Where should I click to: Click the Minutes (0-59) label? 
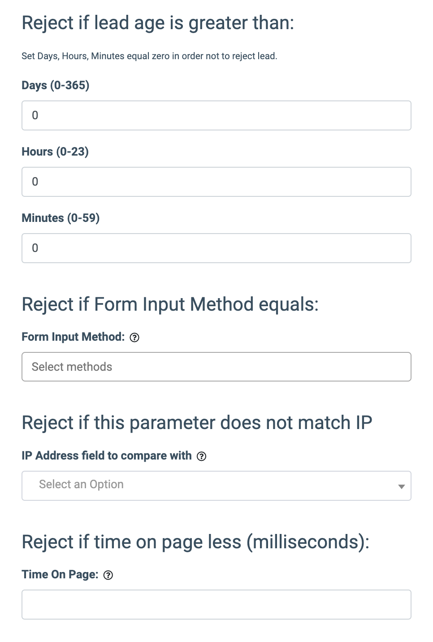tap(61, 218)
